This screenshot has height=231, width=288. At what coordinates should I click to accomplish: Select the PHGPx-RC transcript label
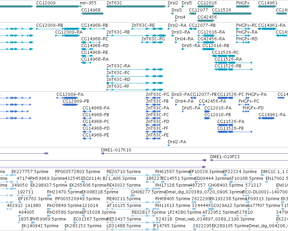pos(246,25)
